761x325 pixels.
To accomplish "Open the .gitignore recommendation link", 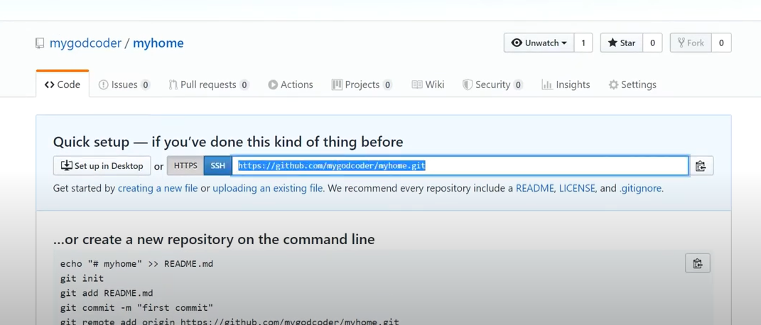I will click(x=640, y=189).
